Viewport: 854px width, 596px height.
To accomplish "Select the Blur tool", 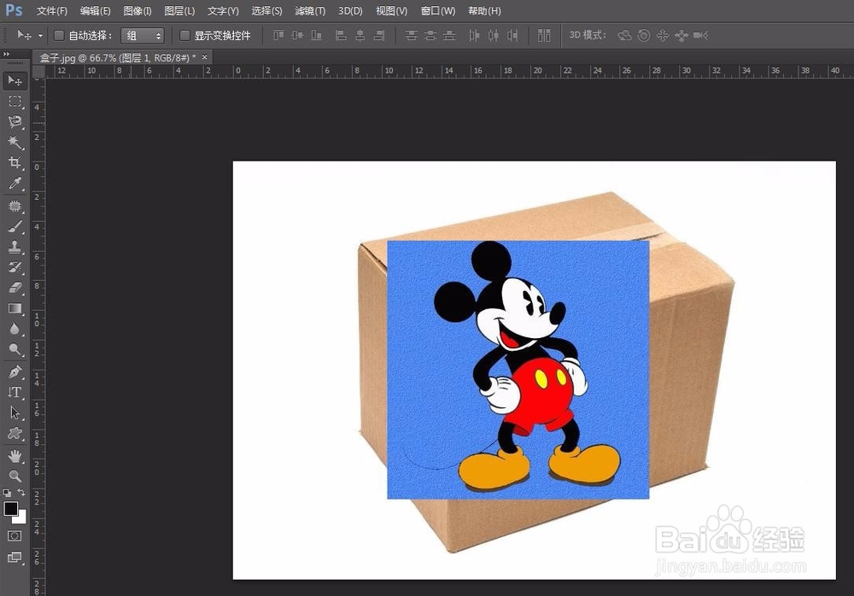I will pos(15,329).
